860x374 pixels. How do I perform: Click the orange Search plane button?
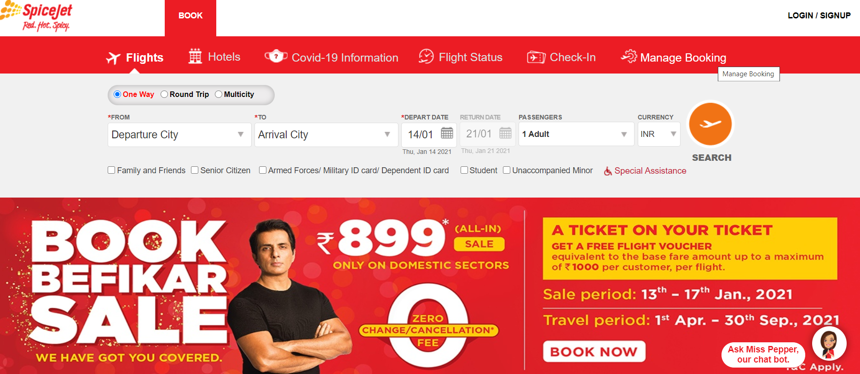pyautogui.click(x=710, y=124)
